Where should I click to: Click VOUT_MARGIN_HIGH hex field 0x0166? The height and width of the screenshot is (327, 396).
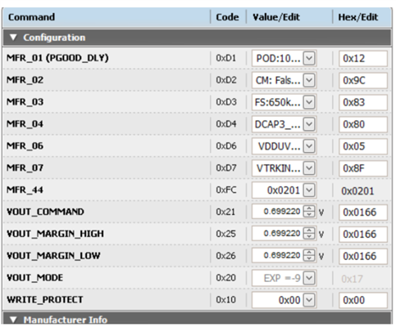pos(363,235)
